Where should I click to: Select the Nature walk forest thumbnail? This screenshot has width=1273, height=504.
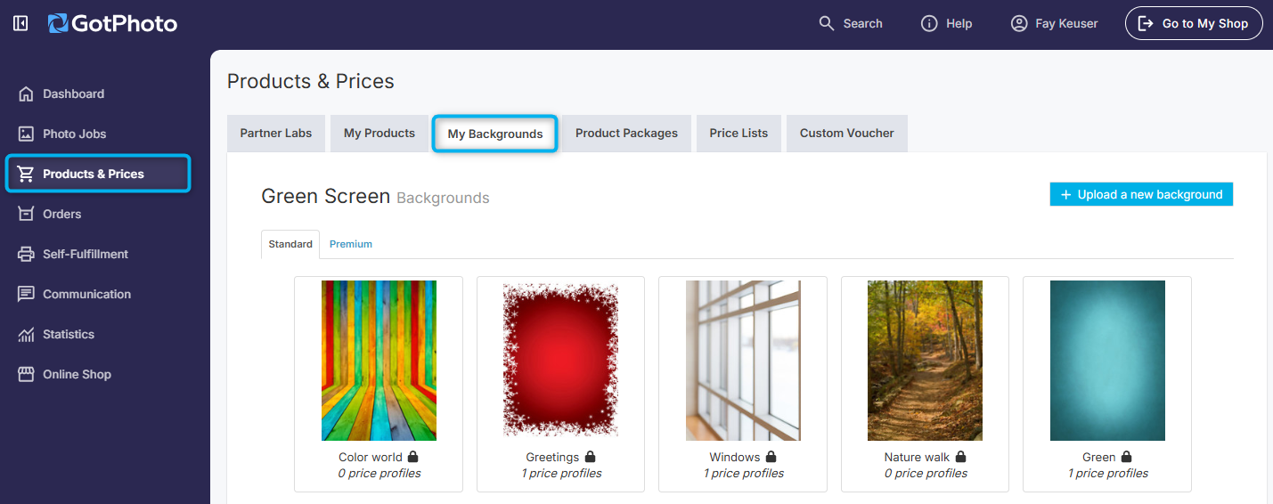pyautogui.click(x=925, y=361)
